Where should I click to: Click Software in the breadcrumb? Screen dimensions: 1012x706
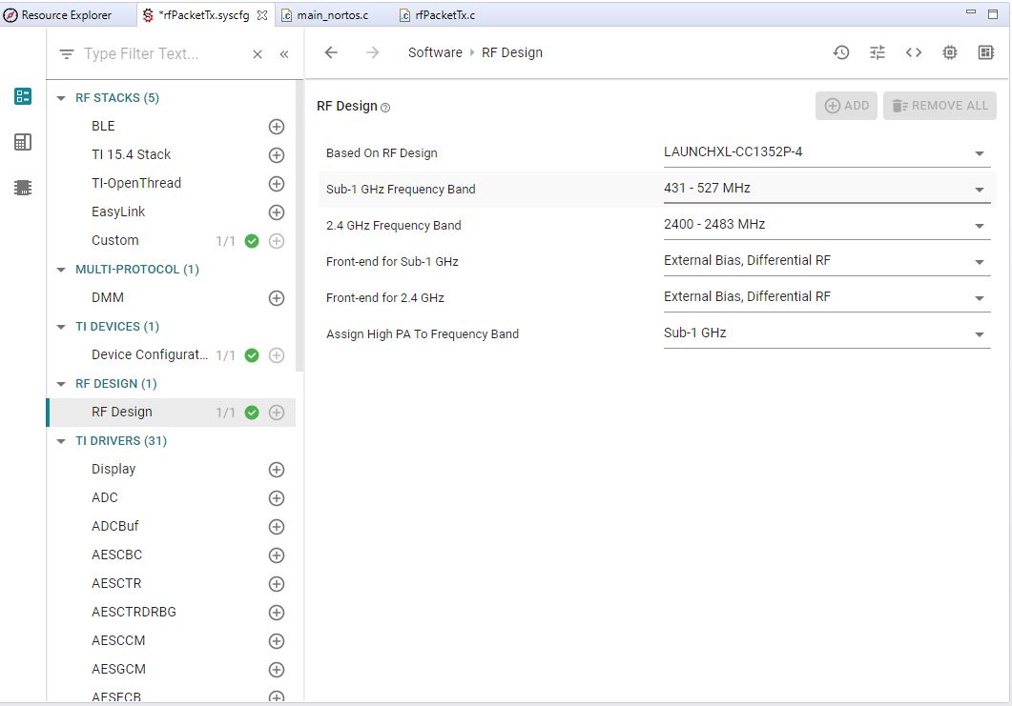[x=435, y=52]
